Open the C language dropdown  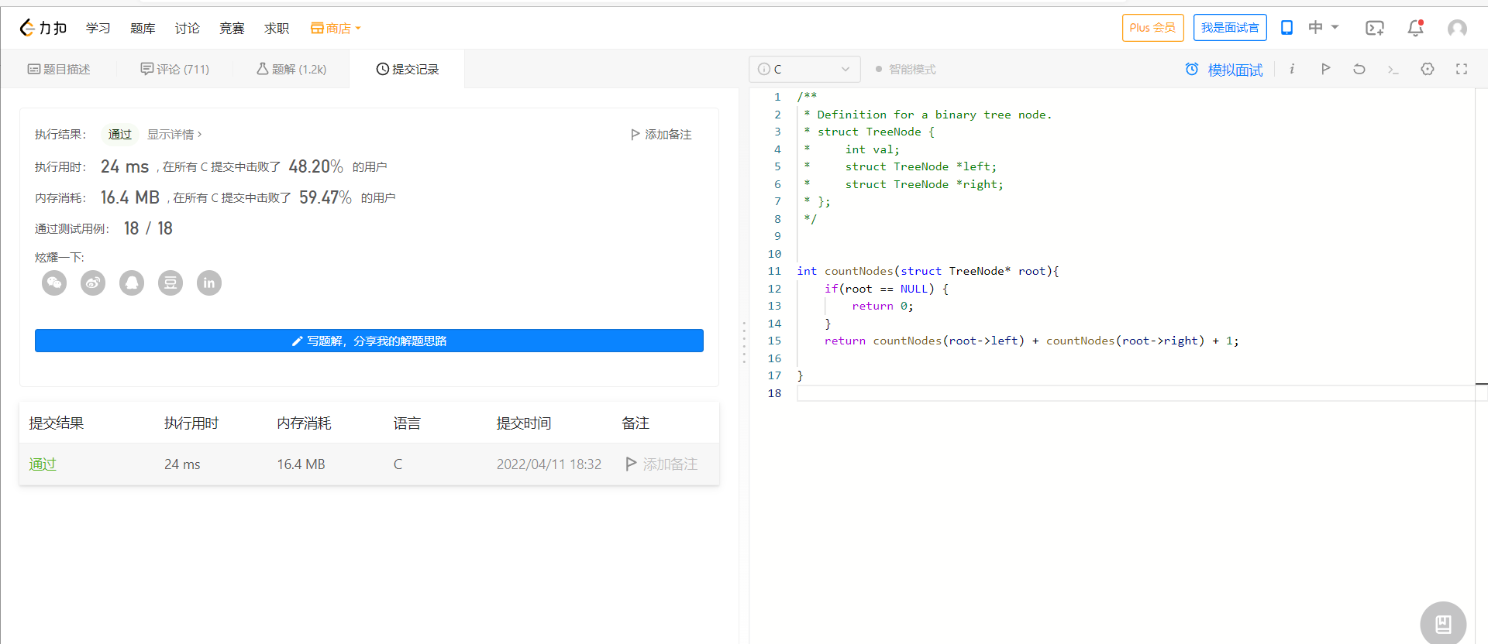804,69
